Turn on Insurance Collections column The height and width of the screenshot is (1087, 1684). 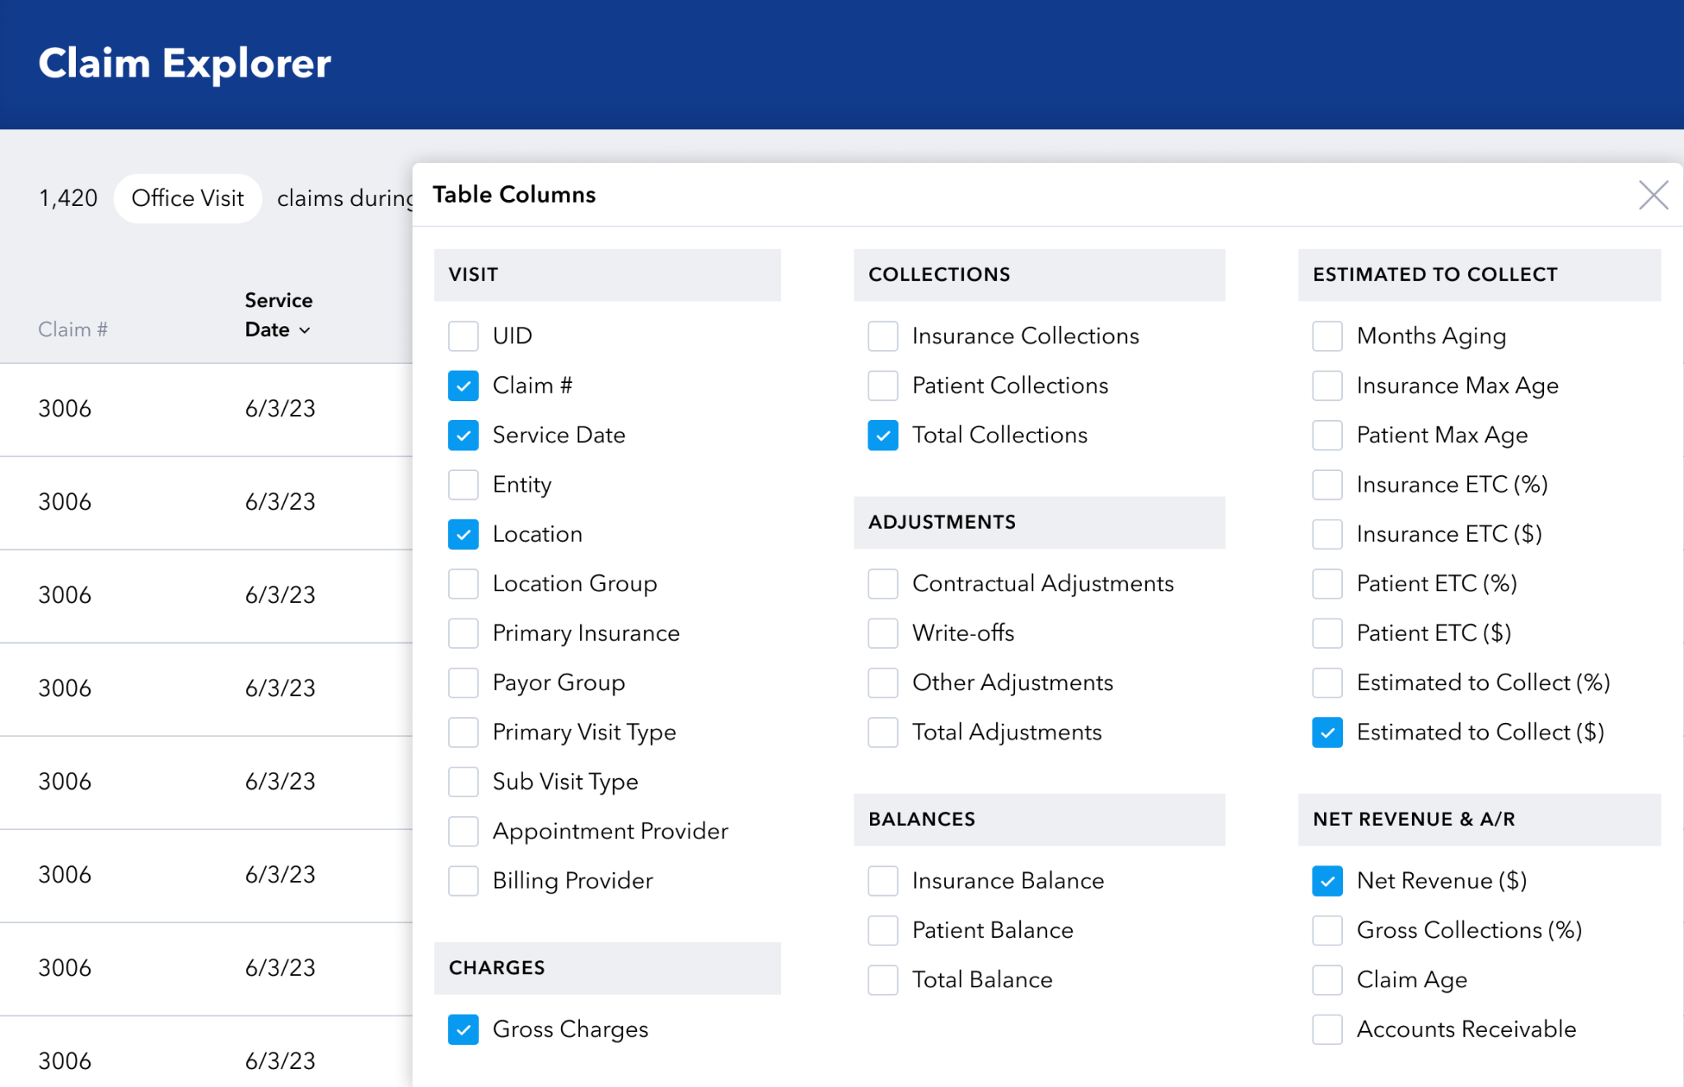click(x=882, y=336)
